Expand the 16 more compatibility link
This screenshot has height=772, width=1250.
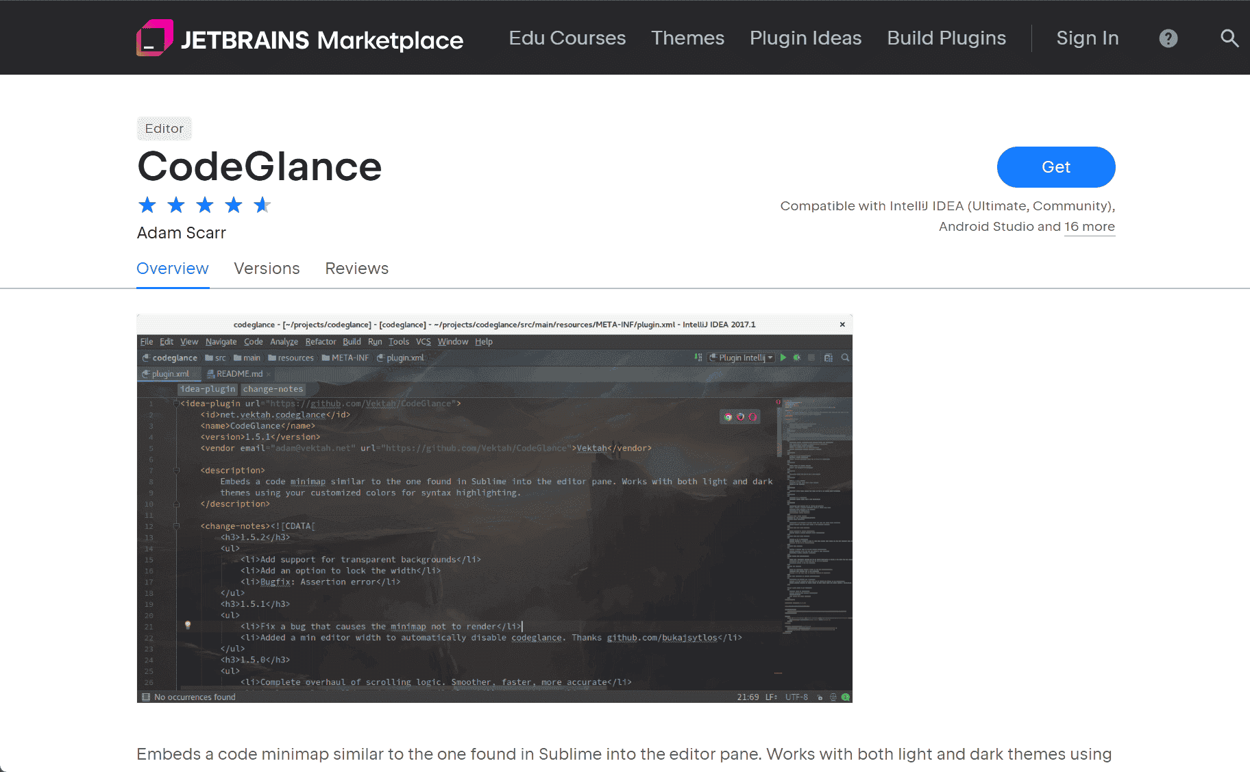(1090, 226)
